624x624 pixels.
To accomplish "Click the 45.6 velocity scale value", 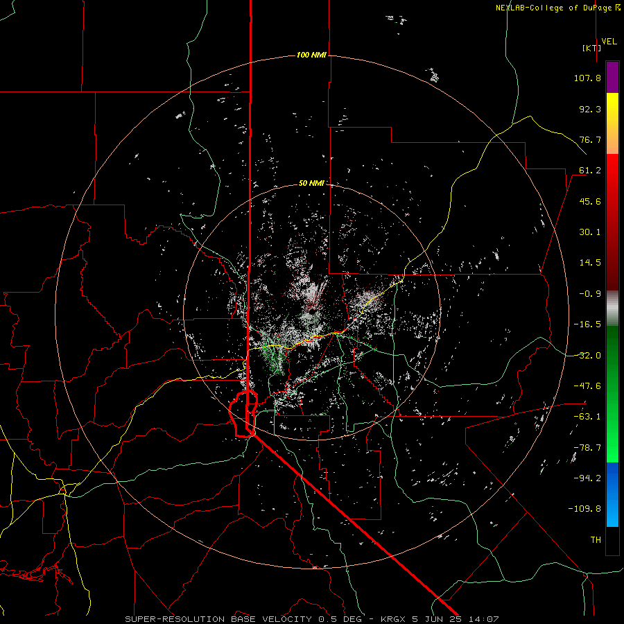I will 590,201.
